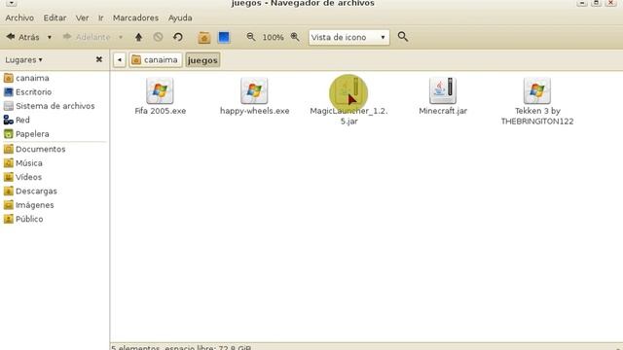
Task: Open the Archivo menu
Action: pos(19,17)
